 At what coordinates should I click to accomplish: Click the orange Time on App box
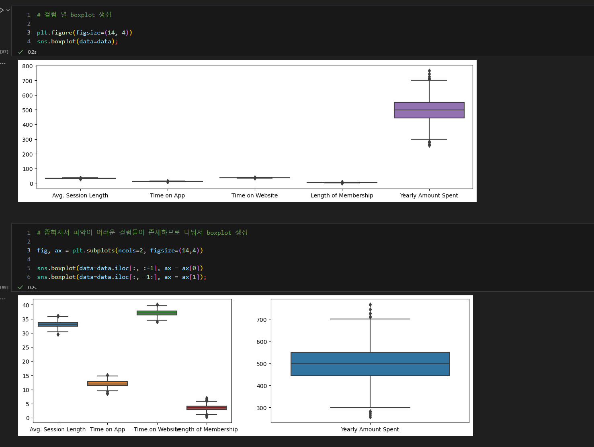(x=107, y=384)
